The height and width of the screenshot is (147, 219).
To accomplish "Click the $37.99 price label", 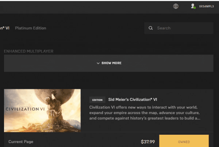I will pos(148,142).
